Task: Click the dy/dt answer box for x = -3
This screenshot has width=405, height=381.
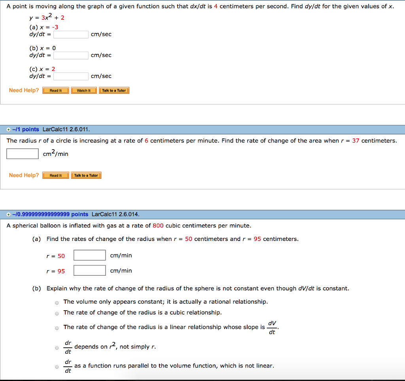Action: tap(71, 34)
